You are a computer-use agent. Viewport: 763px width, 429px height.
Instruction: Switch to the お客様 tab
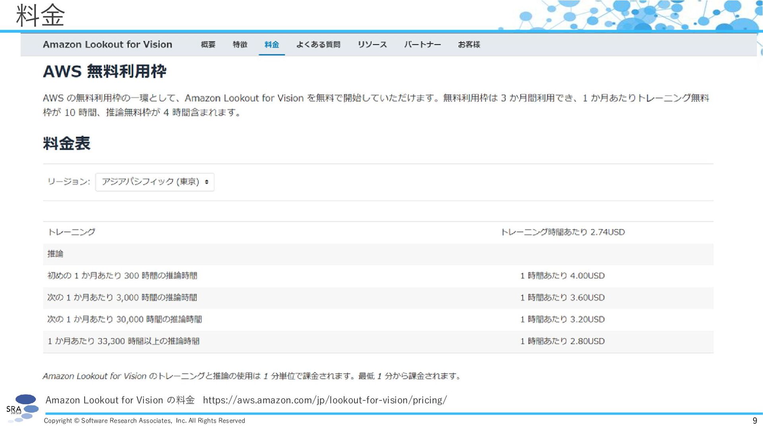(x=469, y=44)
